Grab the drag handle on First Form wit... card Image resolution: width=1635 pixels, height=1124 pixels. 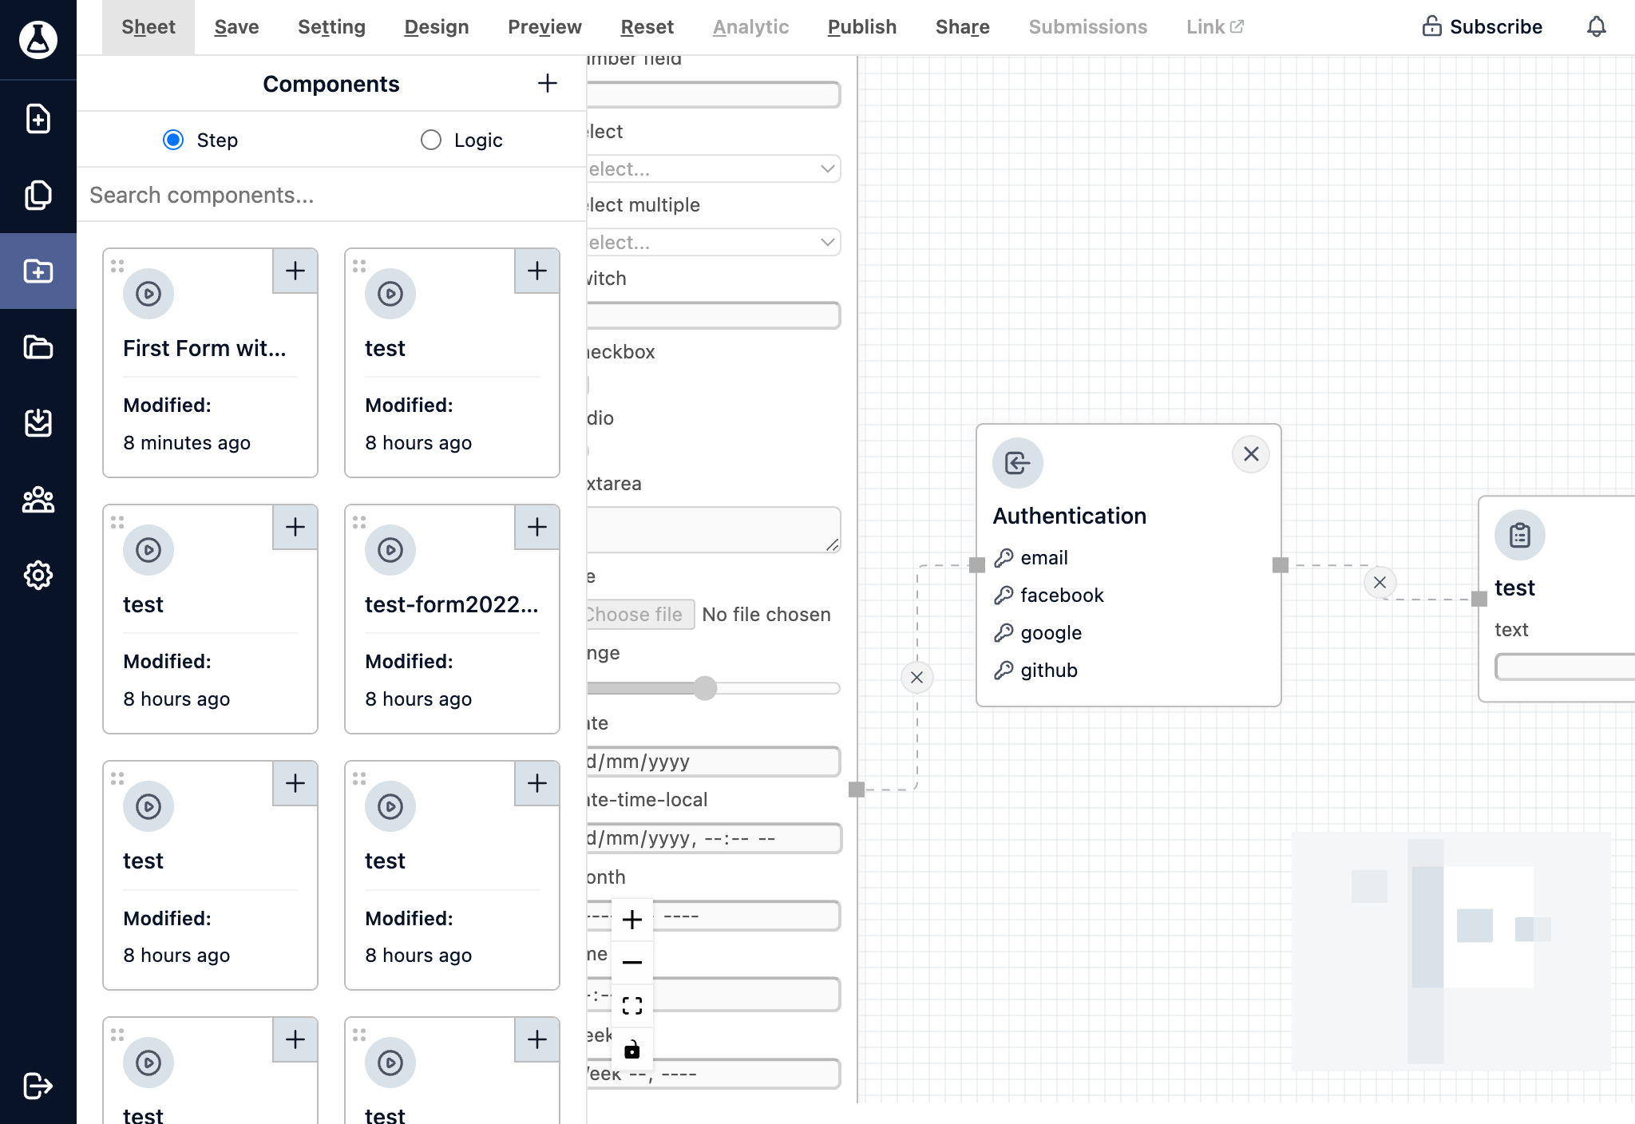[117, 266]
